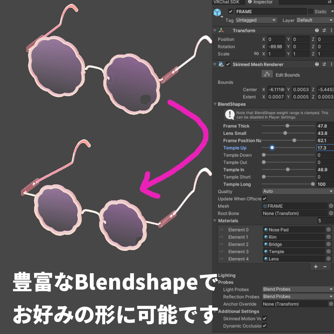Click the Frame Position Na value 62.1
334x334 pixels.
[325, 140]
